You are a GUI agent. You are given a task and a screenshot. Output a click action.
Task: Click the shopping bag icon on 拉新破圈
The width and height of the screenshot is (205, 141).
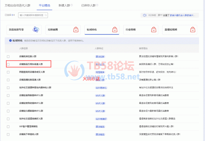point(75,30)
